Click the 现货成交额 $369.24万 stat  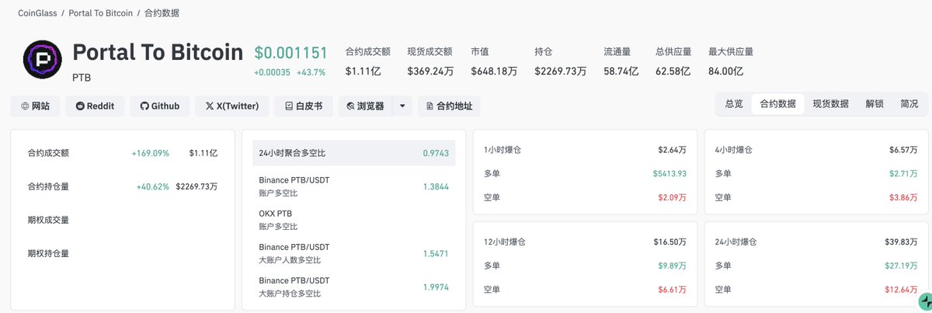[430, 61]
